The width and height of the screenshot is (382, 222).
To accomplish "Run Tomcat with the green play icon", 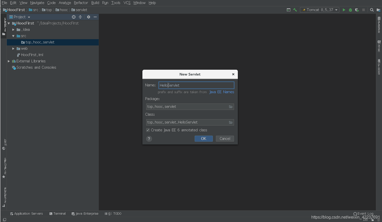I will click(x=344, y=10).
